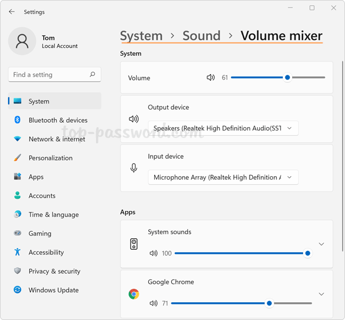
Task: Click the Bluetooth icon in the sidebar
Action: [17, 120]
